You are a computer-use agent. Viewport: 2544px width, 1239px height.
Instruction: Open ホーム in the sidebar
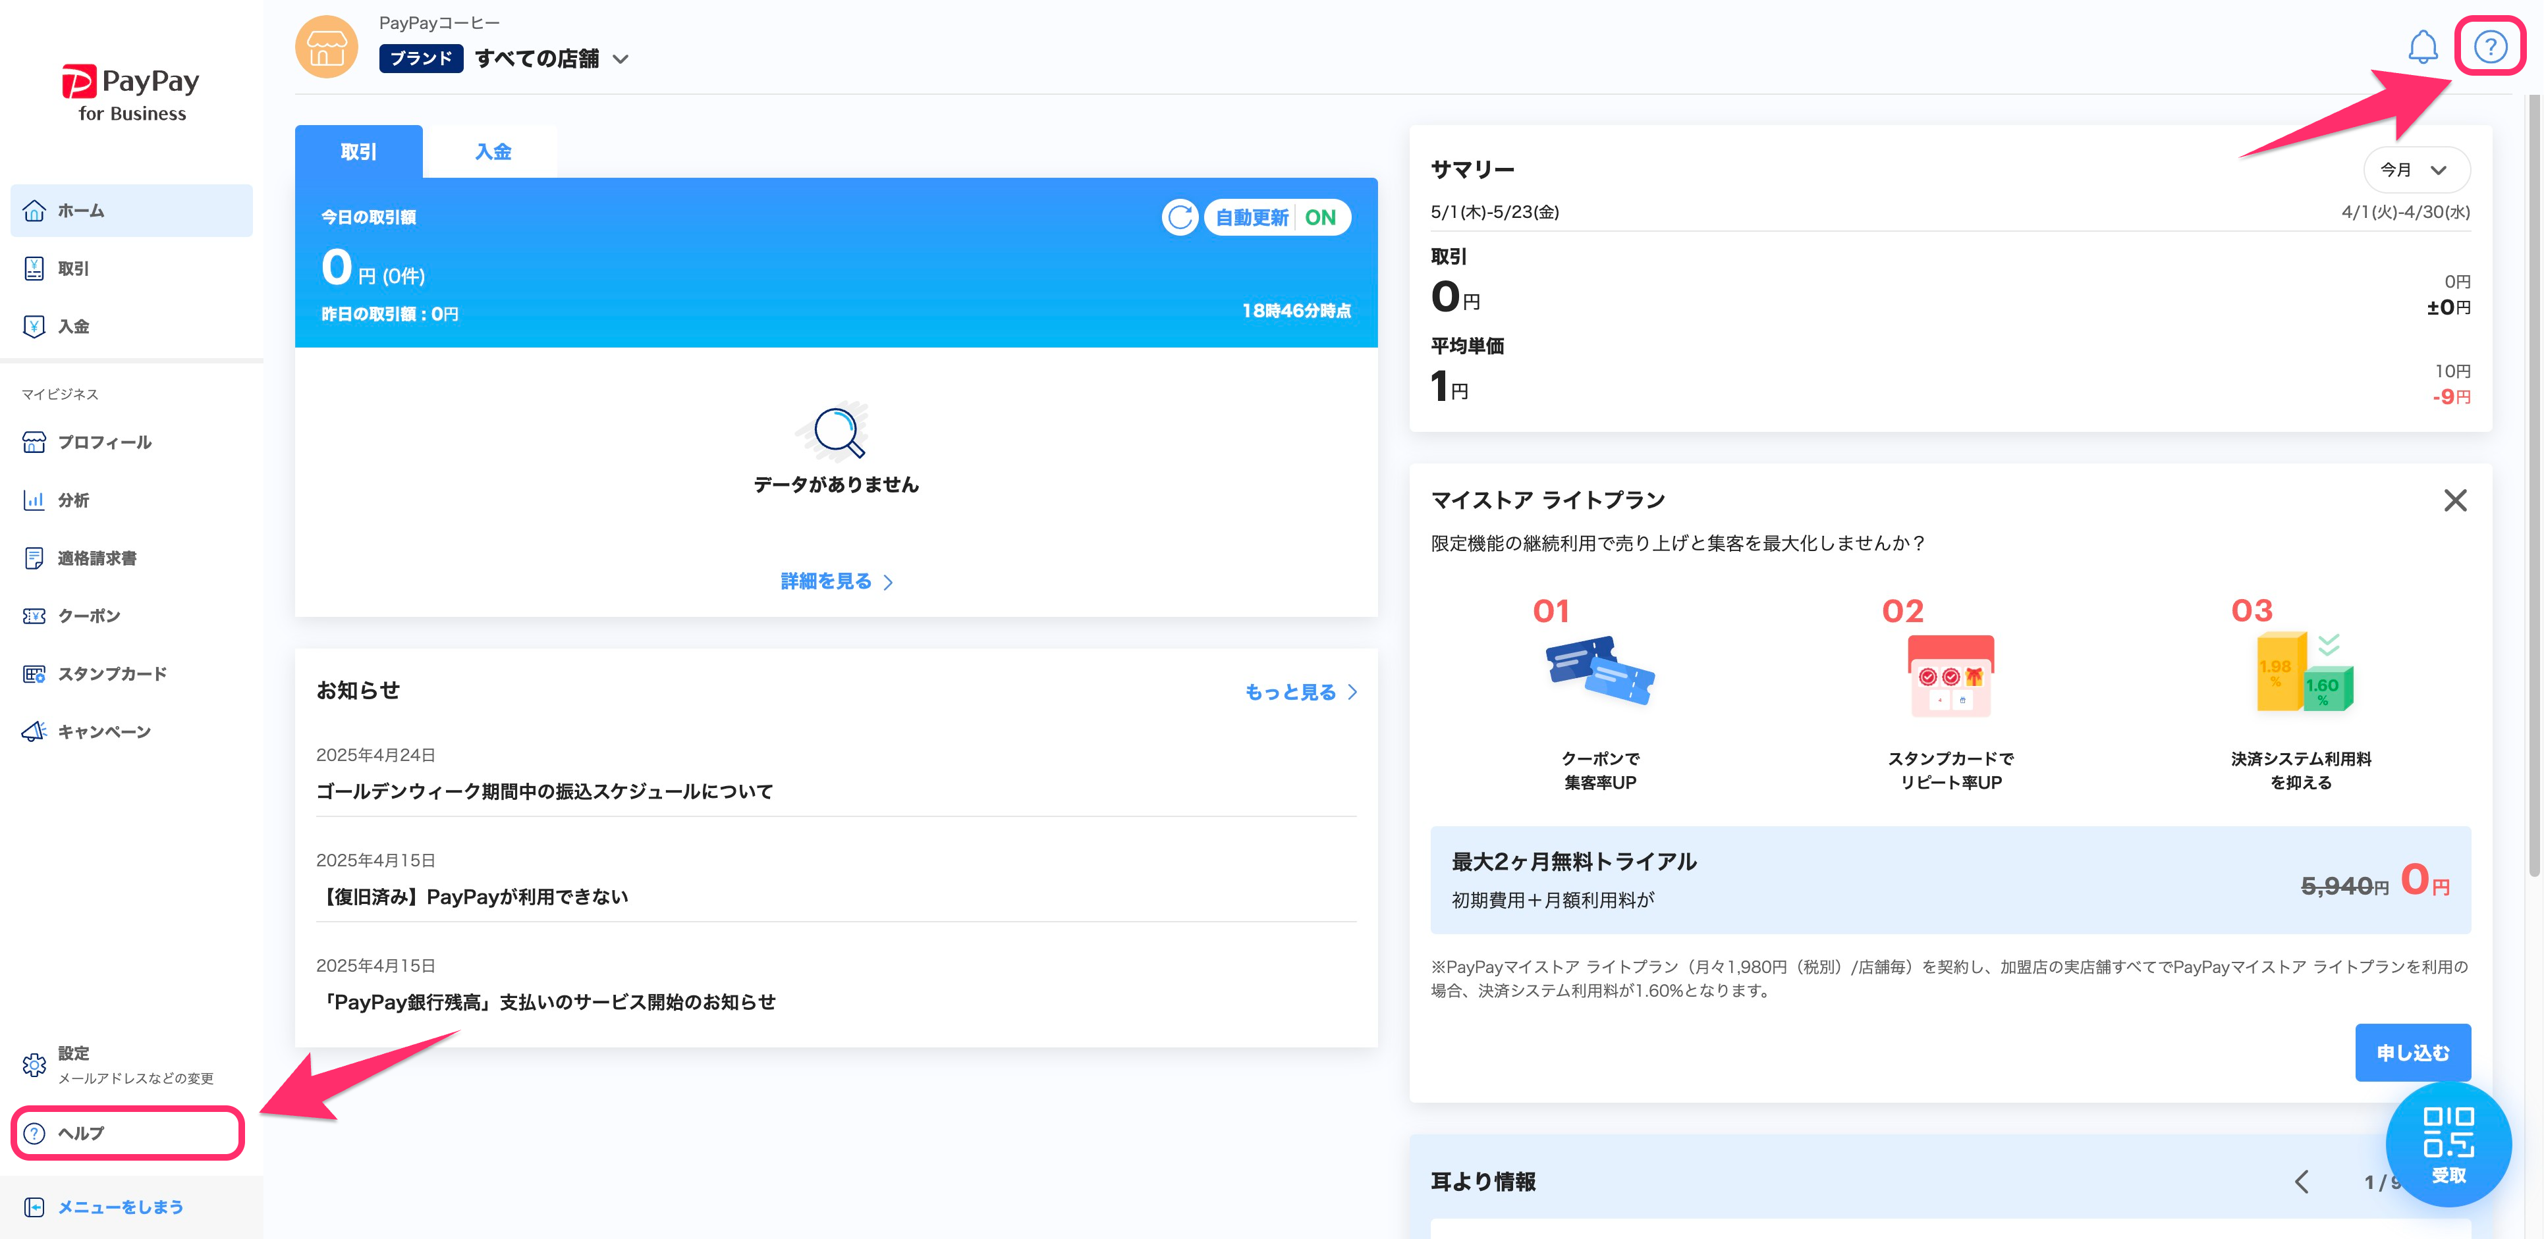pos(131,210)
